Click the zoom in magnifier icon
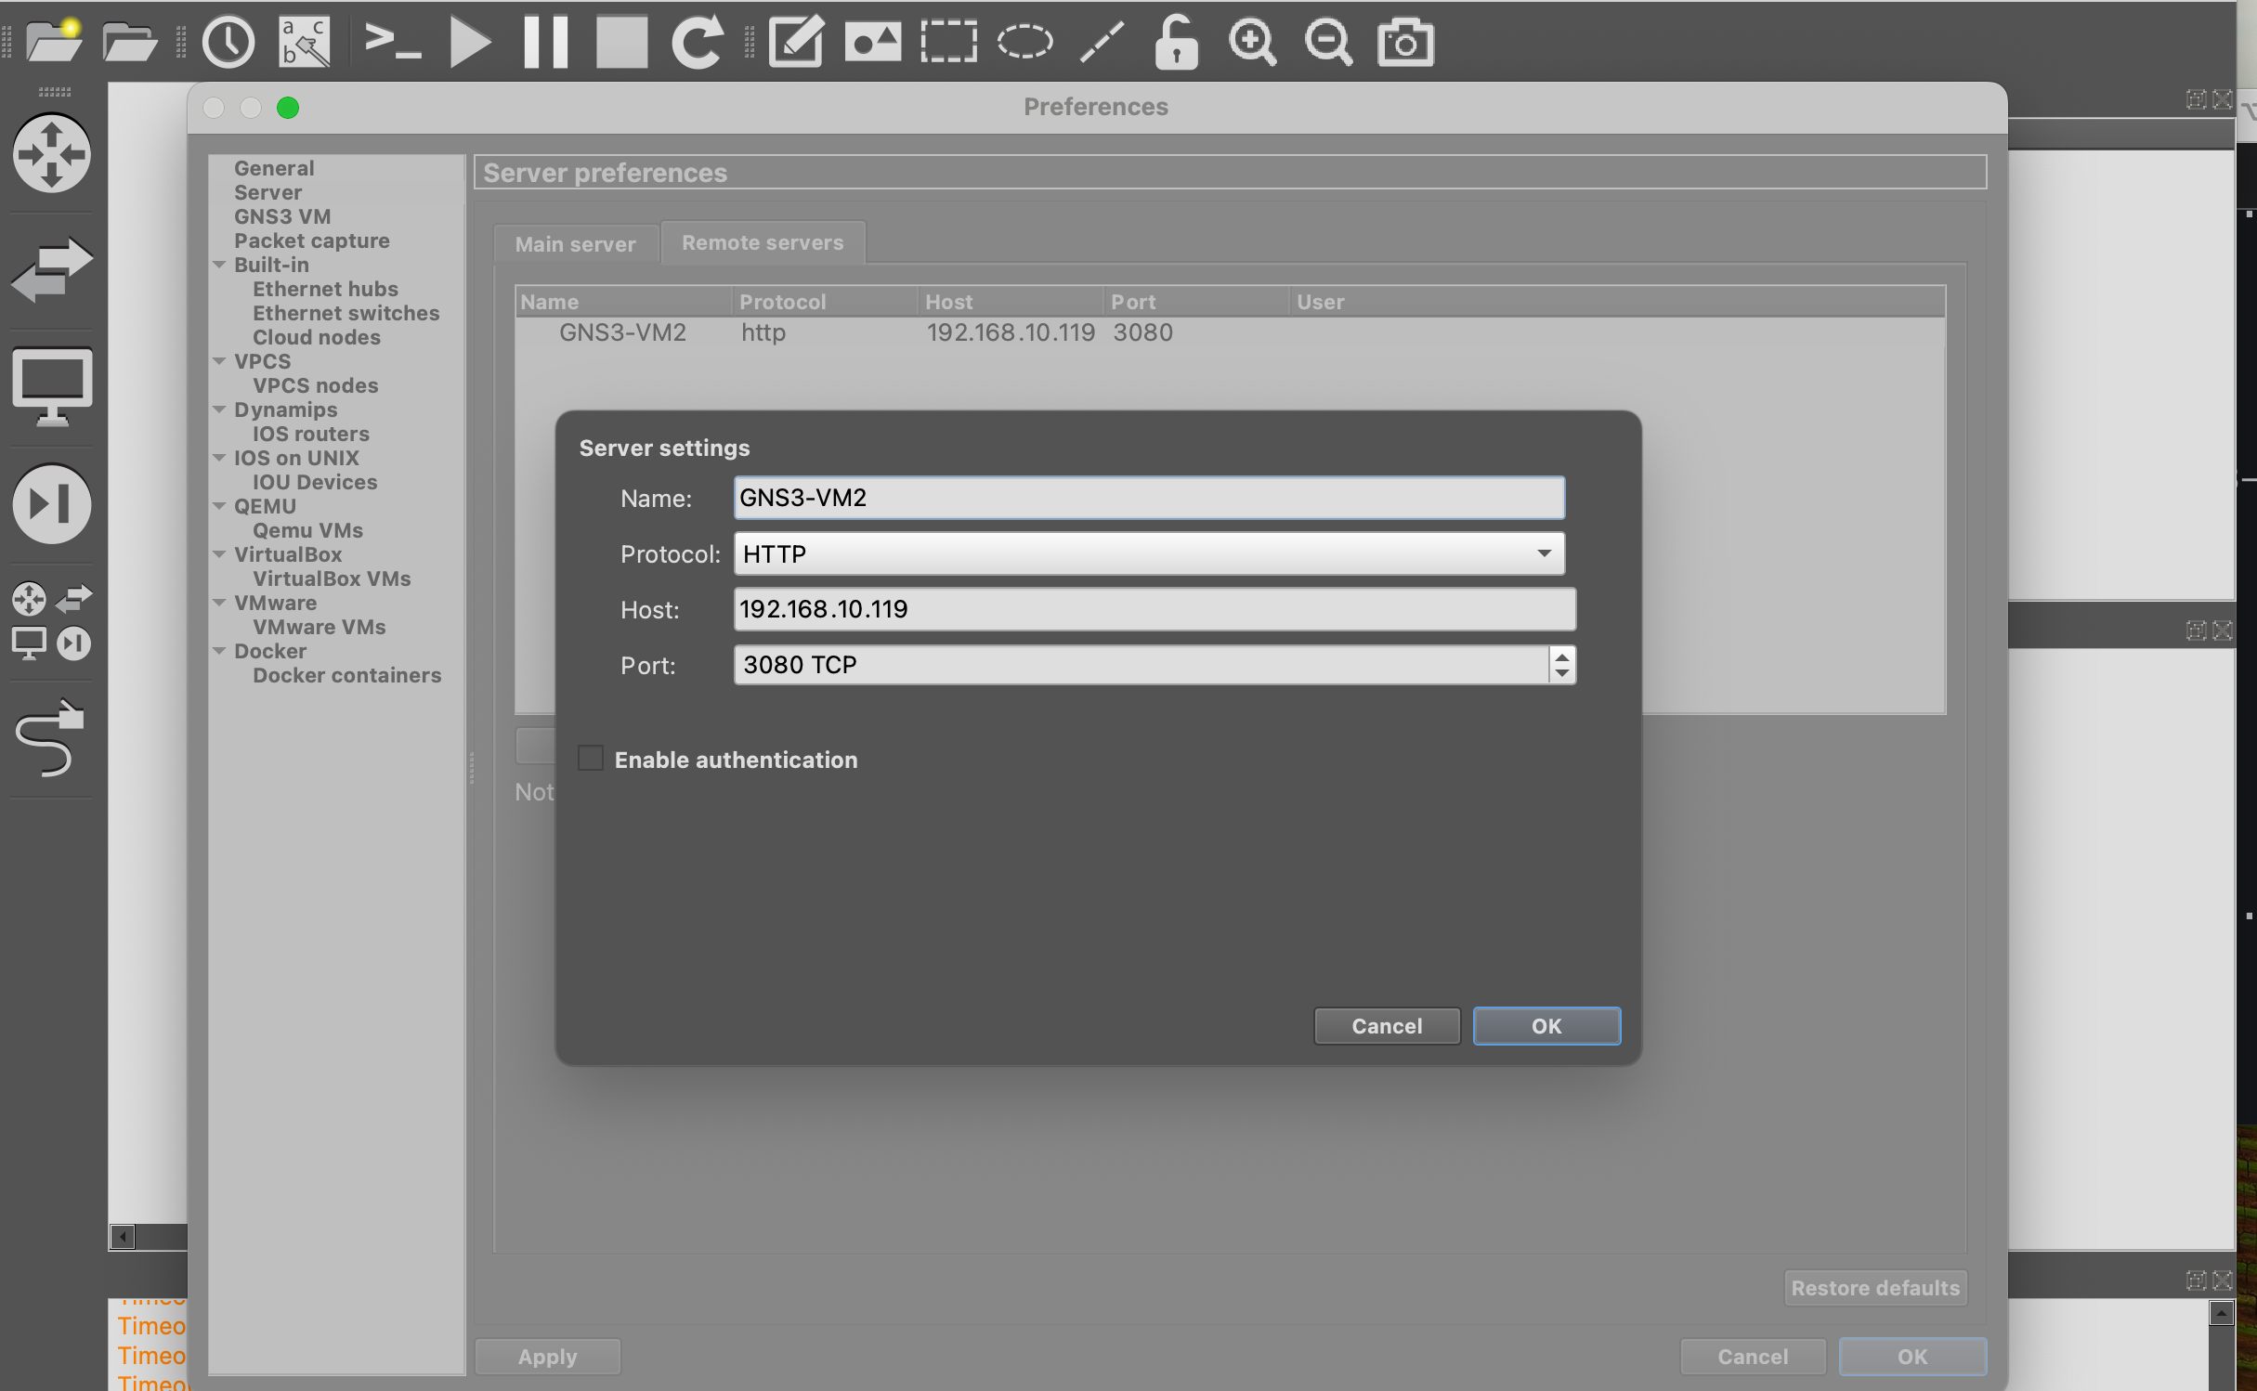The width and height of the screenshot is (2257, 1391). (x=1252, y=42)
